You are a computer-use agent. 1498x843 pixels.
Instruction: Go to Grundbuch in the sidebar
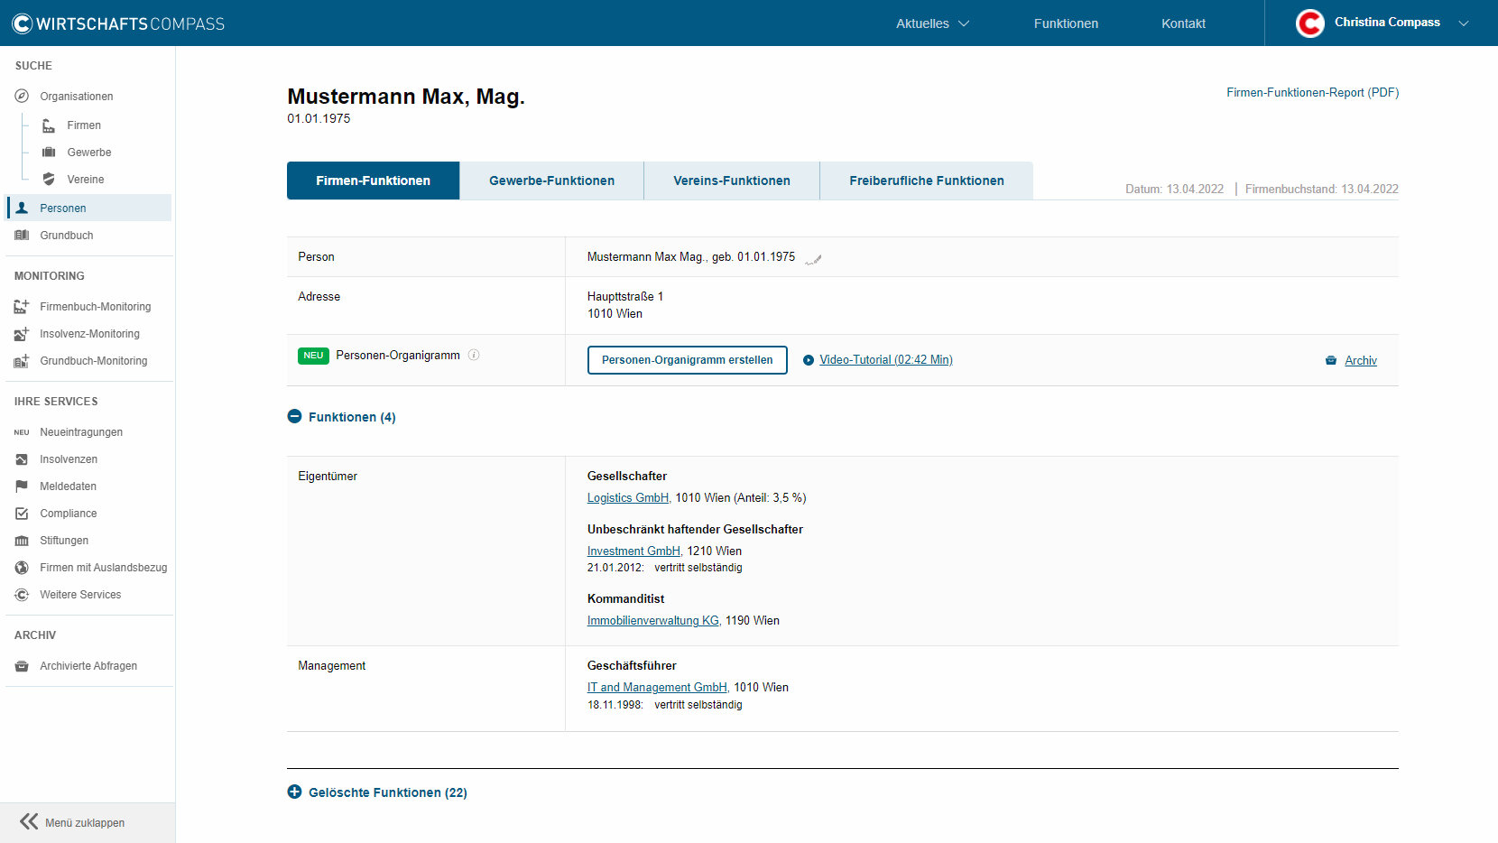pos(67,236)
